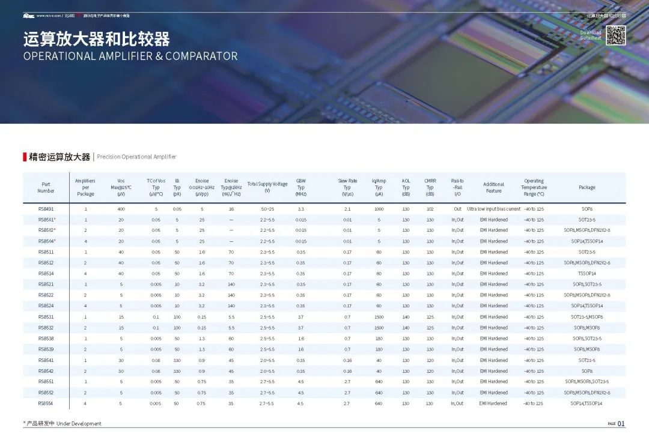Click the SOP8,MSOP8,SOT23-5 package cell for RS8551
The height and width of the screenshot is (440, 649).
pos(587,381)
